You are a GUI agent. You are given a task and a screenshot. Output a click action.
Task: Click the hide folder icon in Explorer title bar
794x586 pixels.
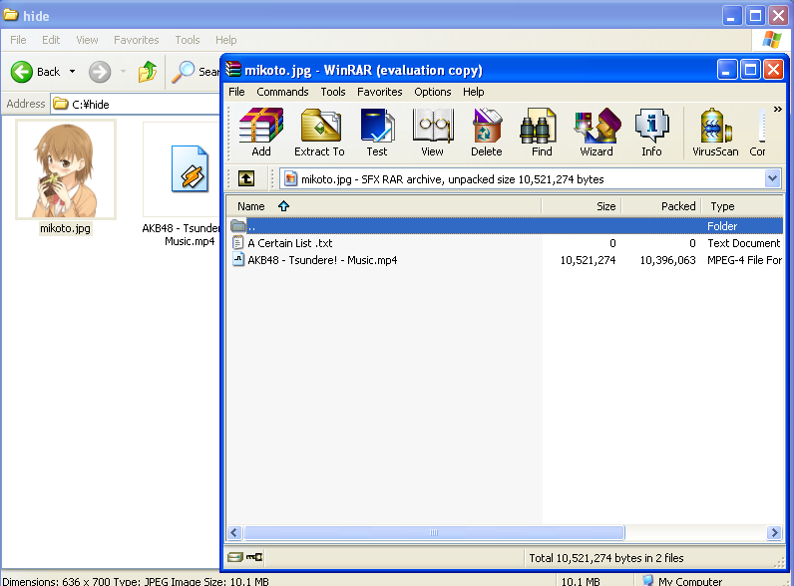coord(11,15)
